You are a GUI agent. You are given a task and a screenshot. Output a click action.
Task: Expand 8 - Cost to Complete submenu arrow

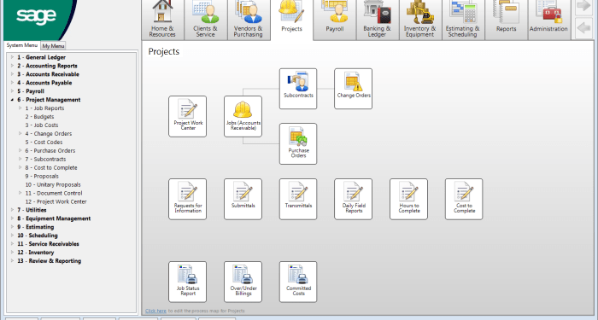(x=21, y=167)
